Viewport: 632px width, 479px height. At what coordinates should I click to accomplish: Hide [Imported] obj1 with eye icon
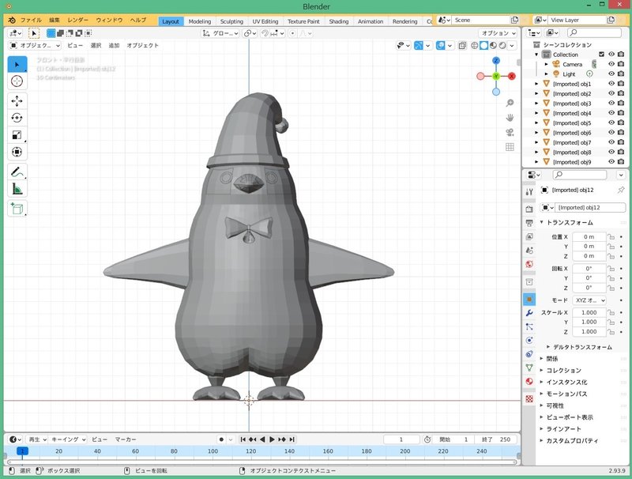pyautogui.click(x=611, y=84)
